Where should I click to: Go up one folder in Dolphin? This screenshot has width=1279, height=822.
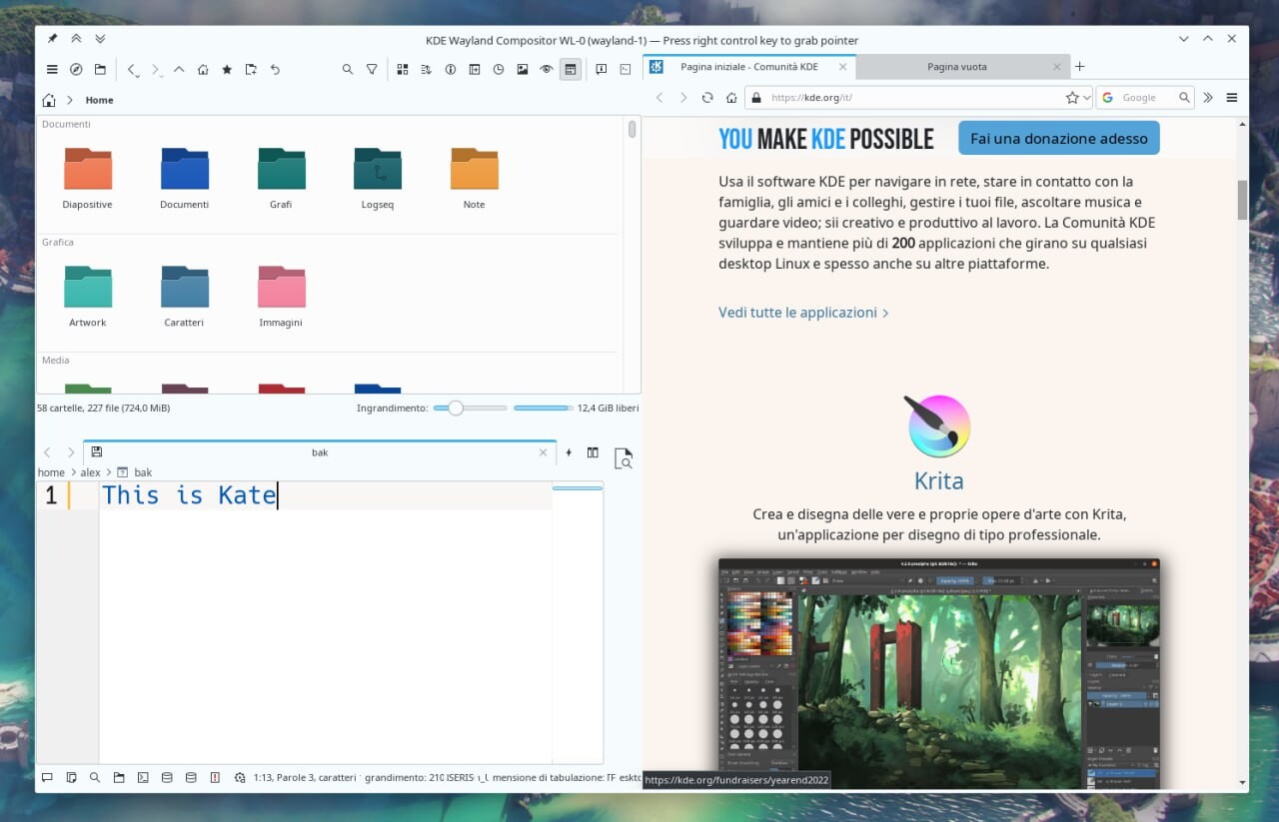pos(179,70)
